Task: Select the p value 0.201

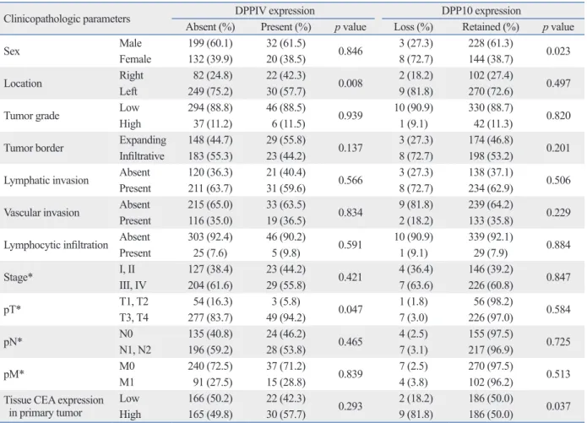Action: 558,148
